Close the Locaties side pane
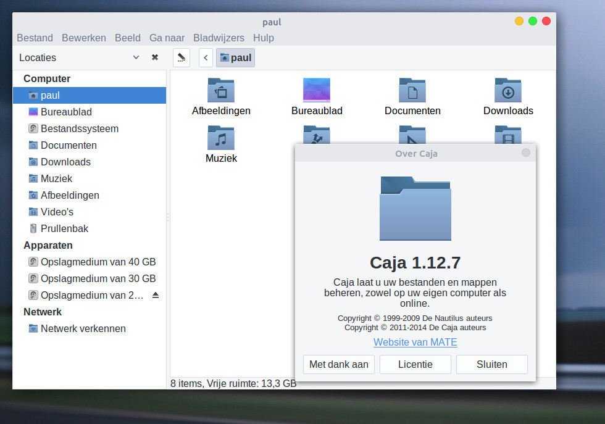This screenshot has height=424, width=605. pos(155,57)
